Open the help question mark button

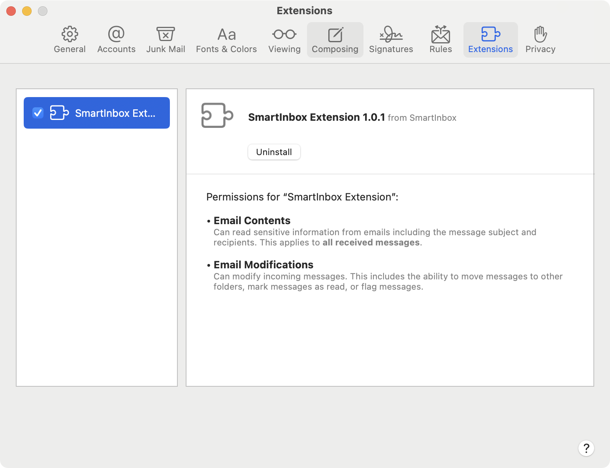pos(586,448)
